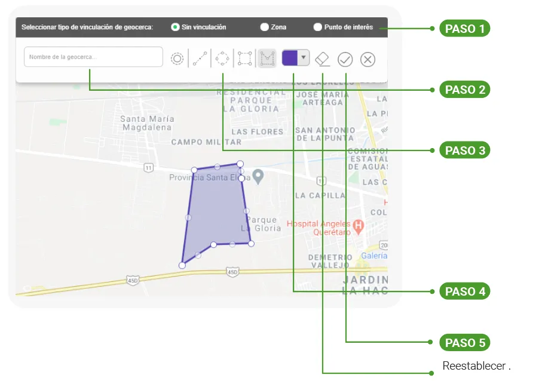The width and height of the screenshot is (542, 381).
Task: Select the Punto de interés radio option
Action: click(x=317, y=27)
